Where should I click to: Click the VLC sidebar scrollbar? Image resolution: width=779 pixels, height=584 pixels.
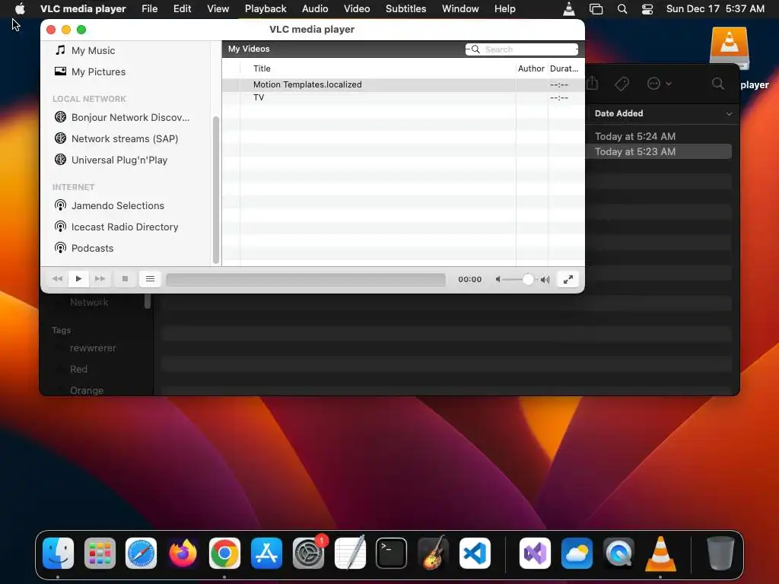(x=215, y=189)
